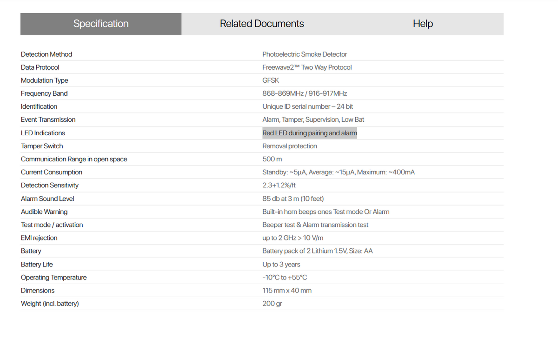Image resolution: width=558 pixels, height=338 pixels.
Task: Select the Battery pack of 2 Lithium text
Action: pyautogui.click(x=318, y=251)
